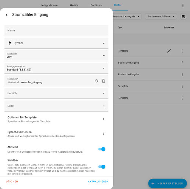Open the three-dot menu for the last Template row
The image size is (190, 189).
point(182,98)
